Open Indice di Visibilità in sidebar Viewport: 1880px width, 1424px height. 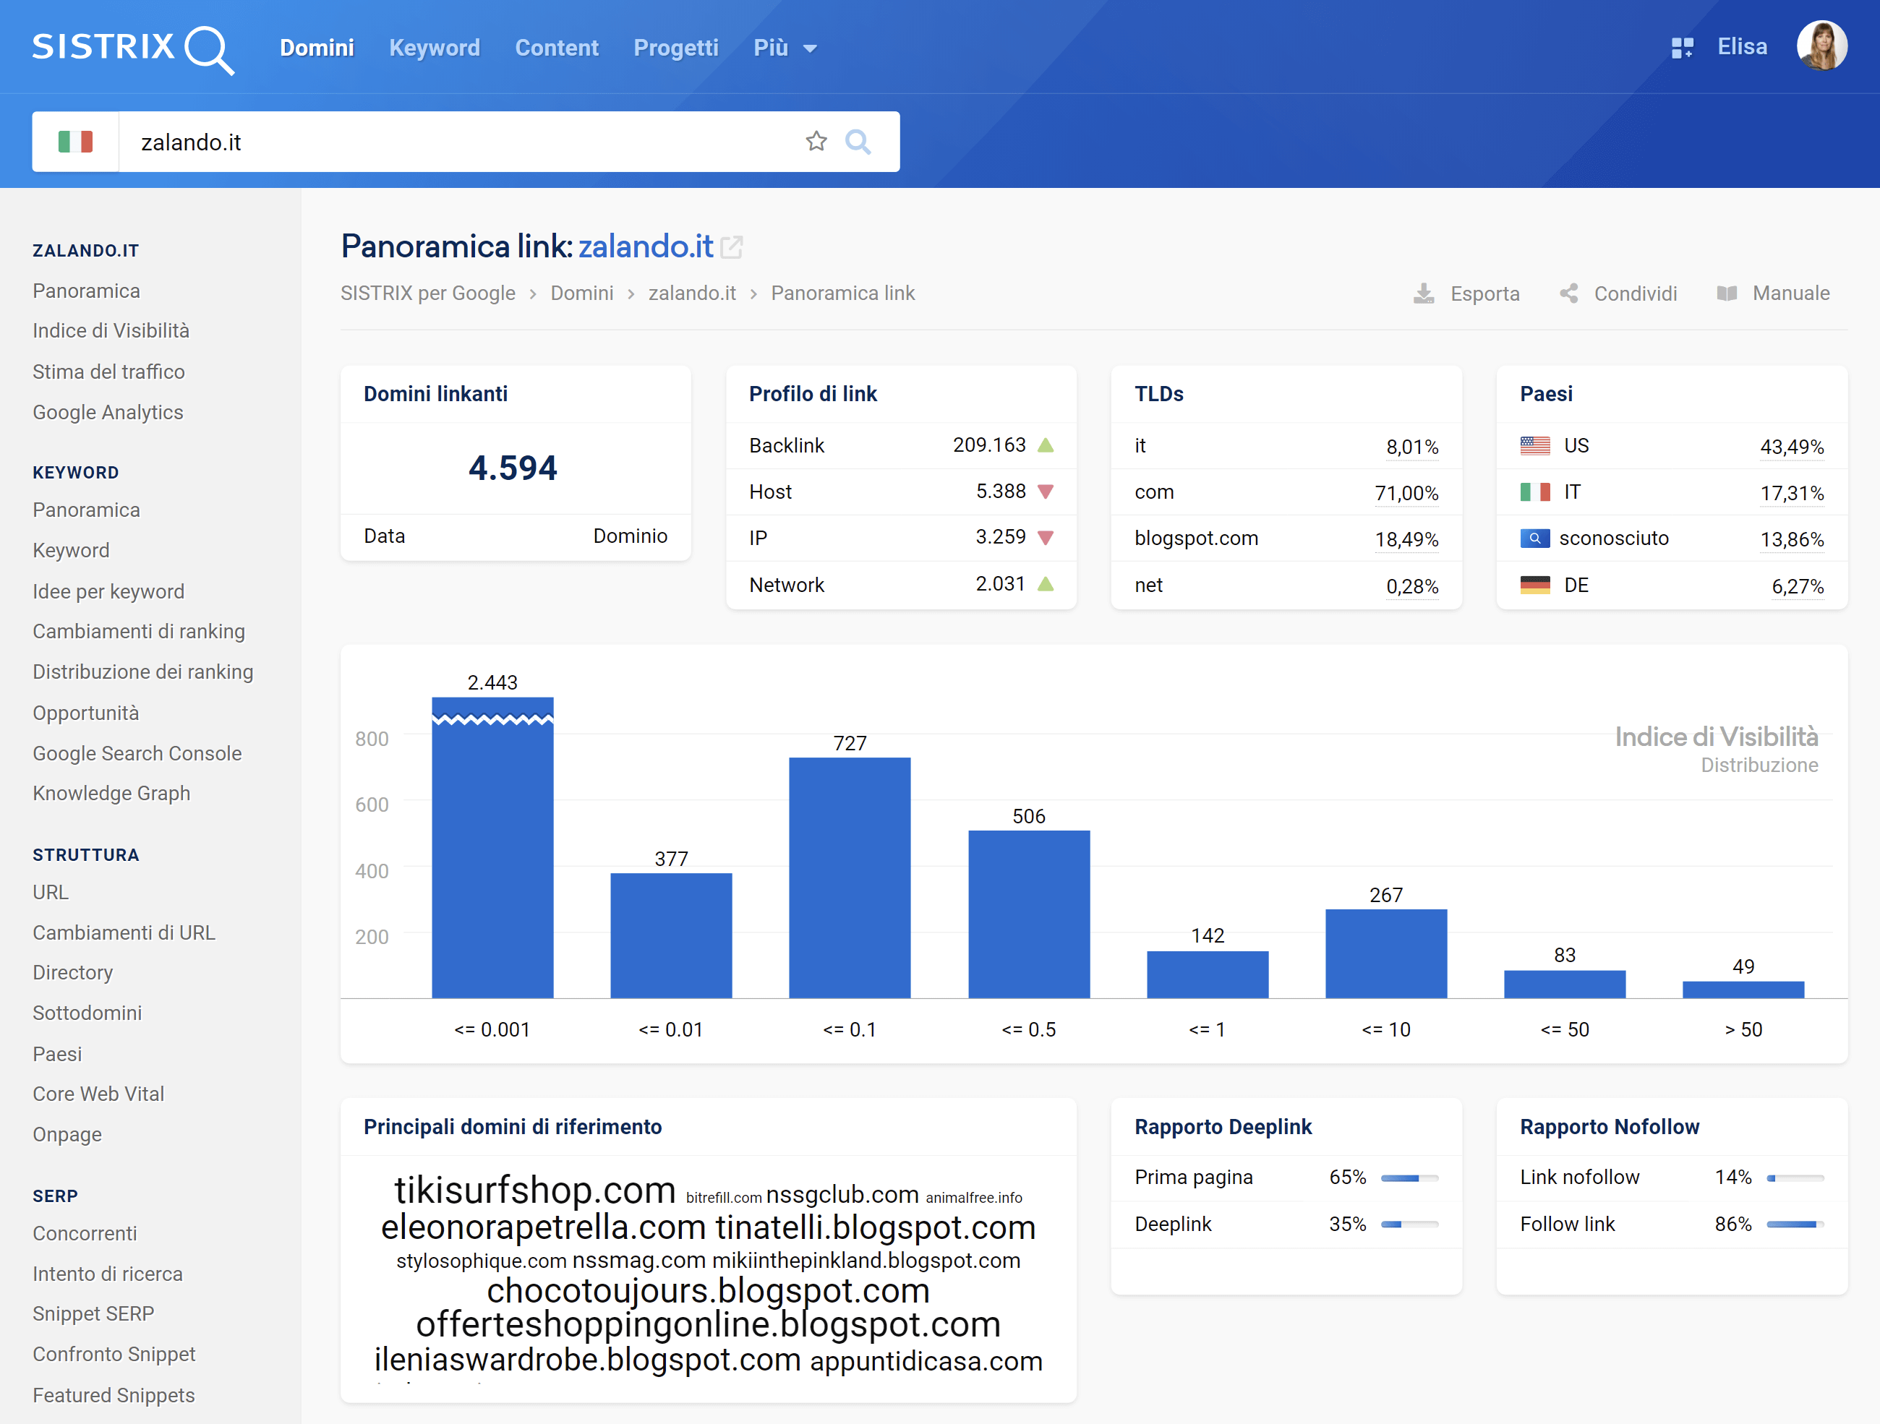click(111, 331)
